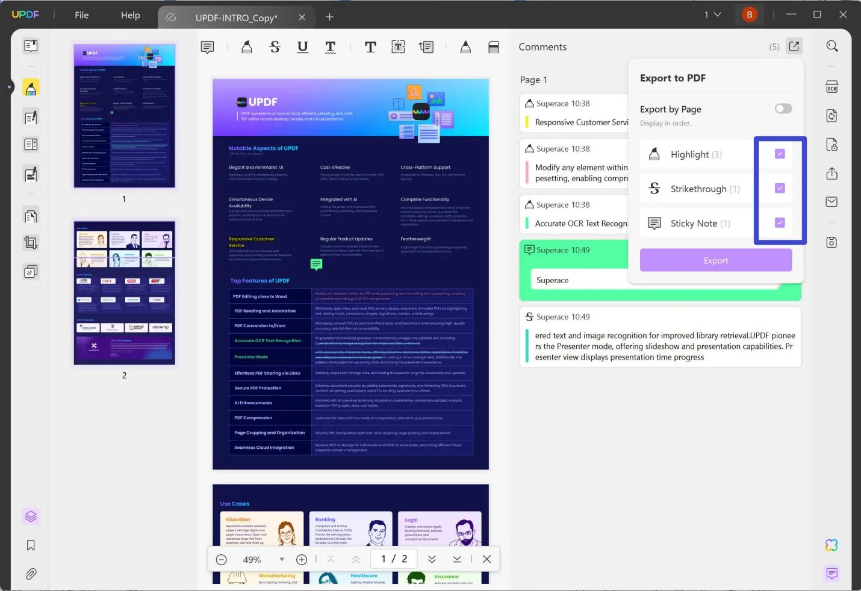This screenshot has width=861, height=591.
Task: Run OCR from right sidebar
Action: click(x=831, y=87)
